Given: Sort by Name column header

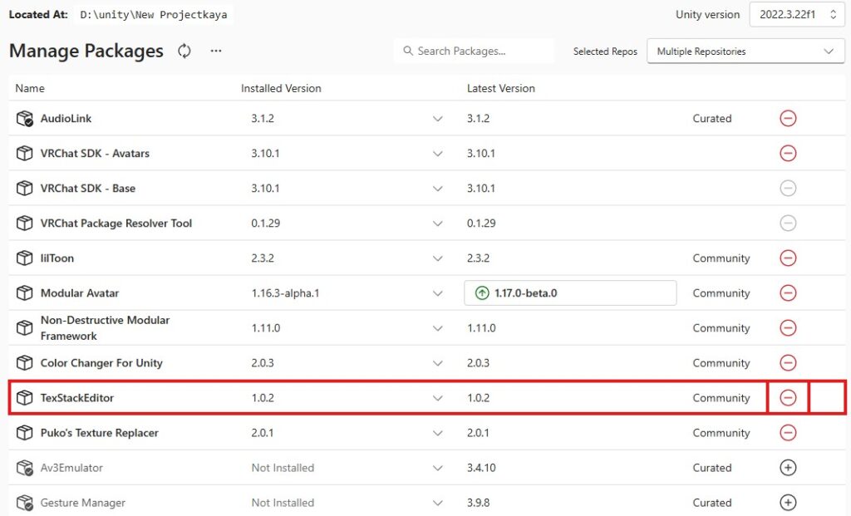Looking at the screenshot, I should point(30,88).
